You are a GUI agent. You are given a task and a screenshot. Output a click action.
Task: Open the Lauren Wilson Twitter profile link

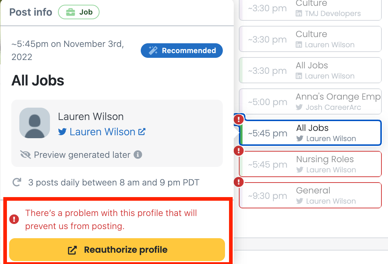[102, 132]
